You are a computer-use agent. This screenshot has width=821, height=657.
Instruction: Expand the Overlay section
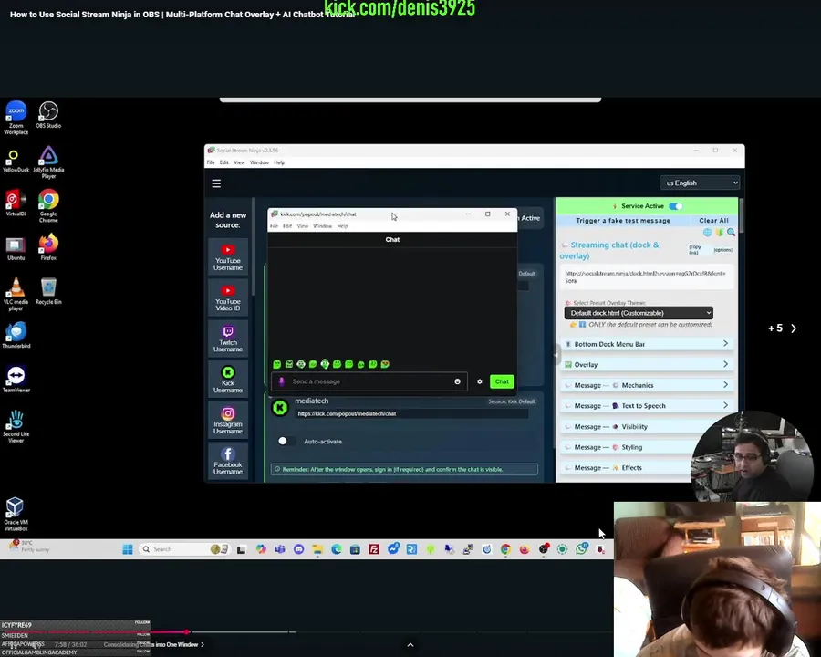click(647, 364)
